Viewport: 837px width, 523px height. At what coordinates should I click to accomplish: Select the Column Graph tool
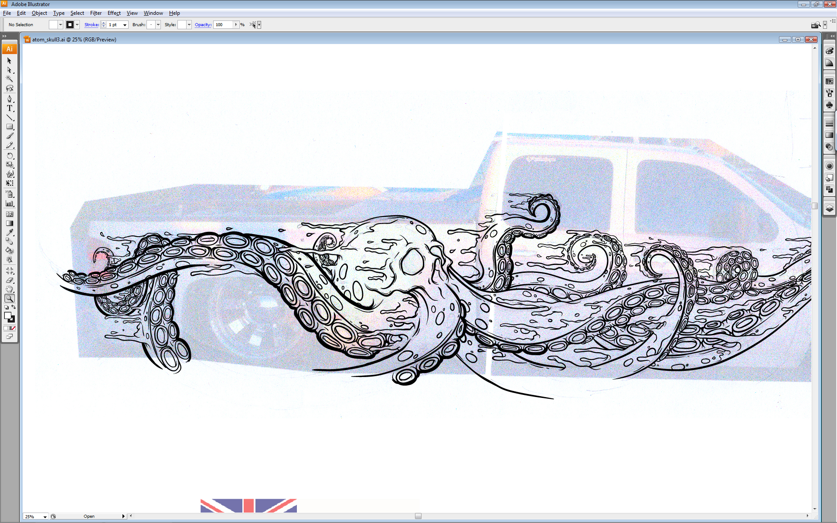[x=9, y=203]
